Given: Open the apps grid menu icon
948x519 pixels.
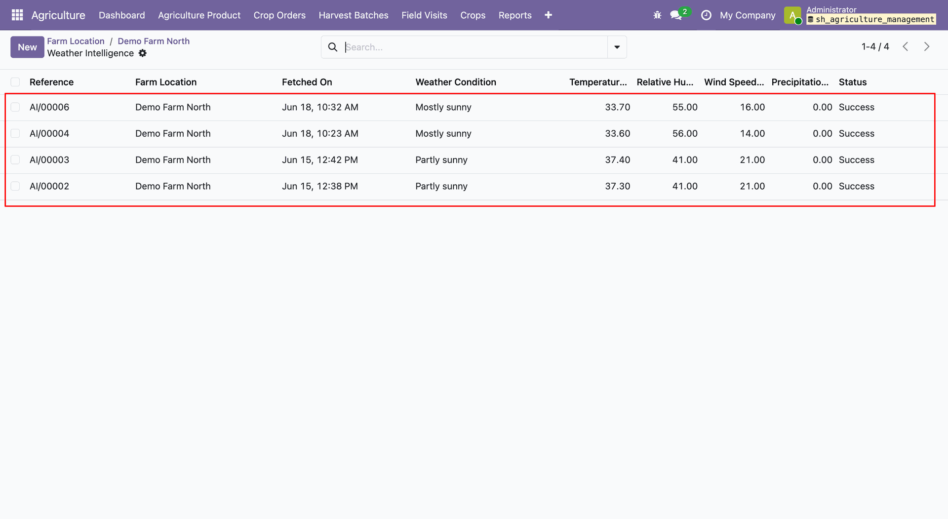Looking at the screenshot, I should (17, 15).
